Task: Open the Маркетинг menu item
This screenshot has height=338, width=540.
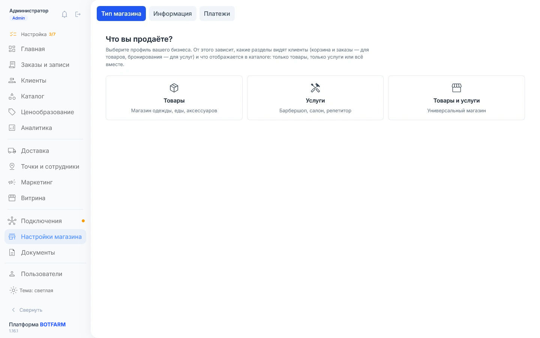Action: click(x=45, y=182)
